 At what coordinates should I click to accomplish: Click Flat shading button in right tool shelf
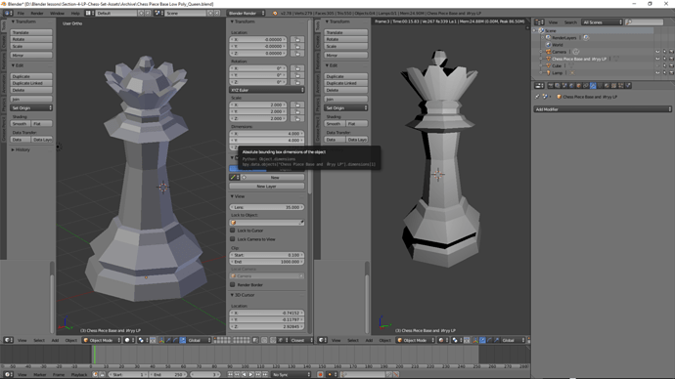[x=357, y=123]
